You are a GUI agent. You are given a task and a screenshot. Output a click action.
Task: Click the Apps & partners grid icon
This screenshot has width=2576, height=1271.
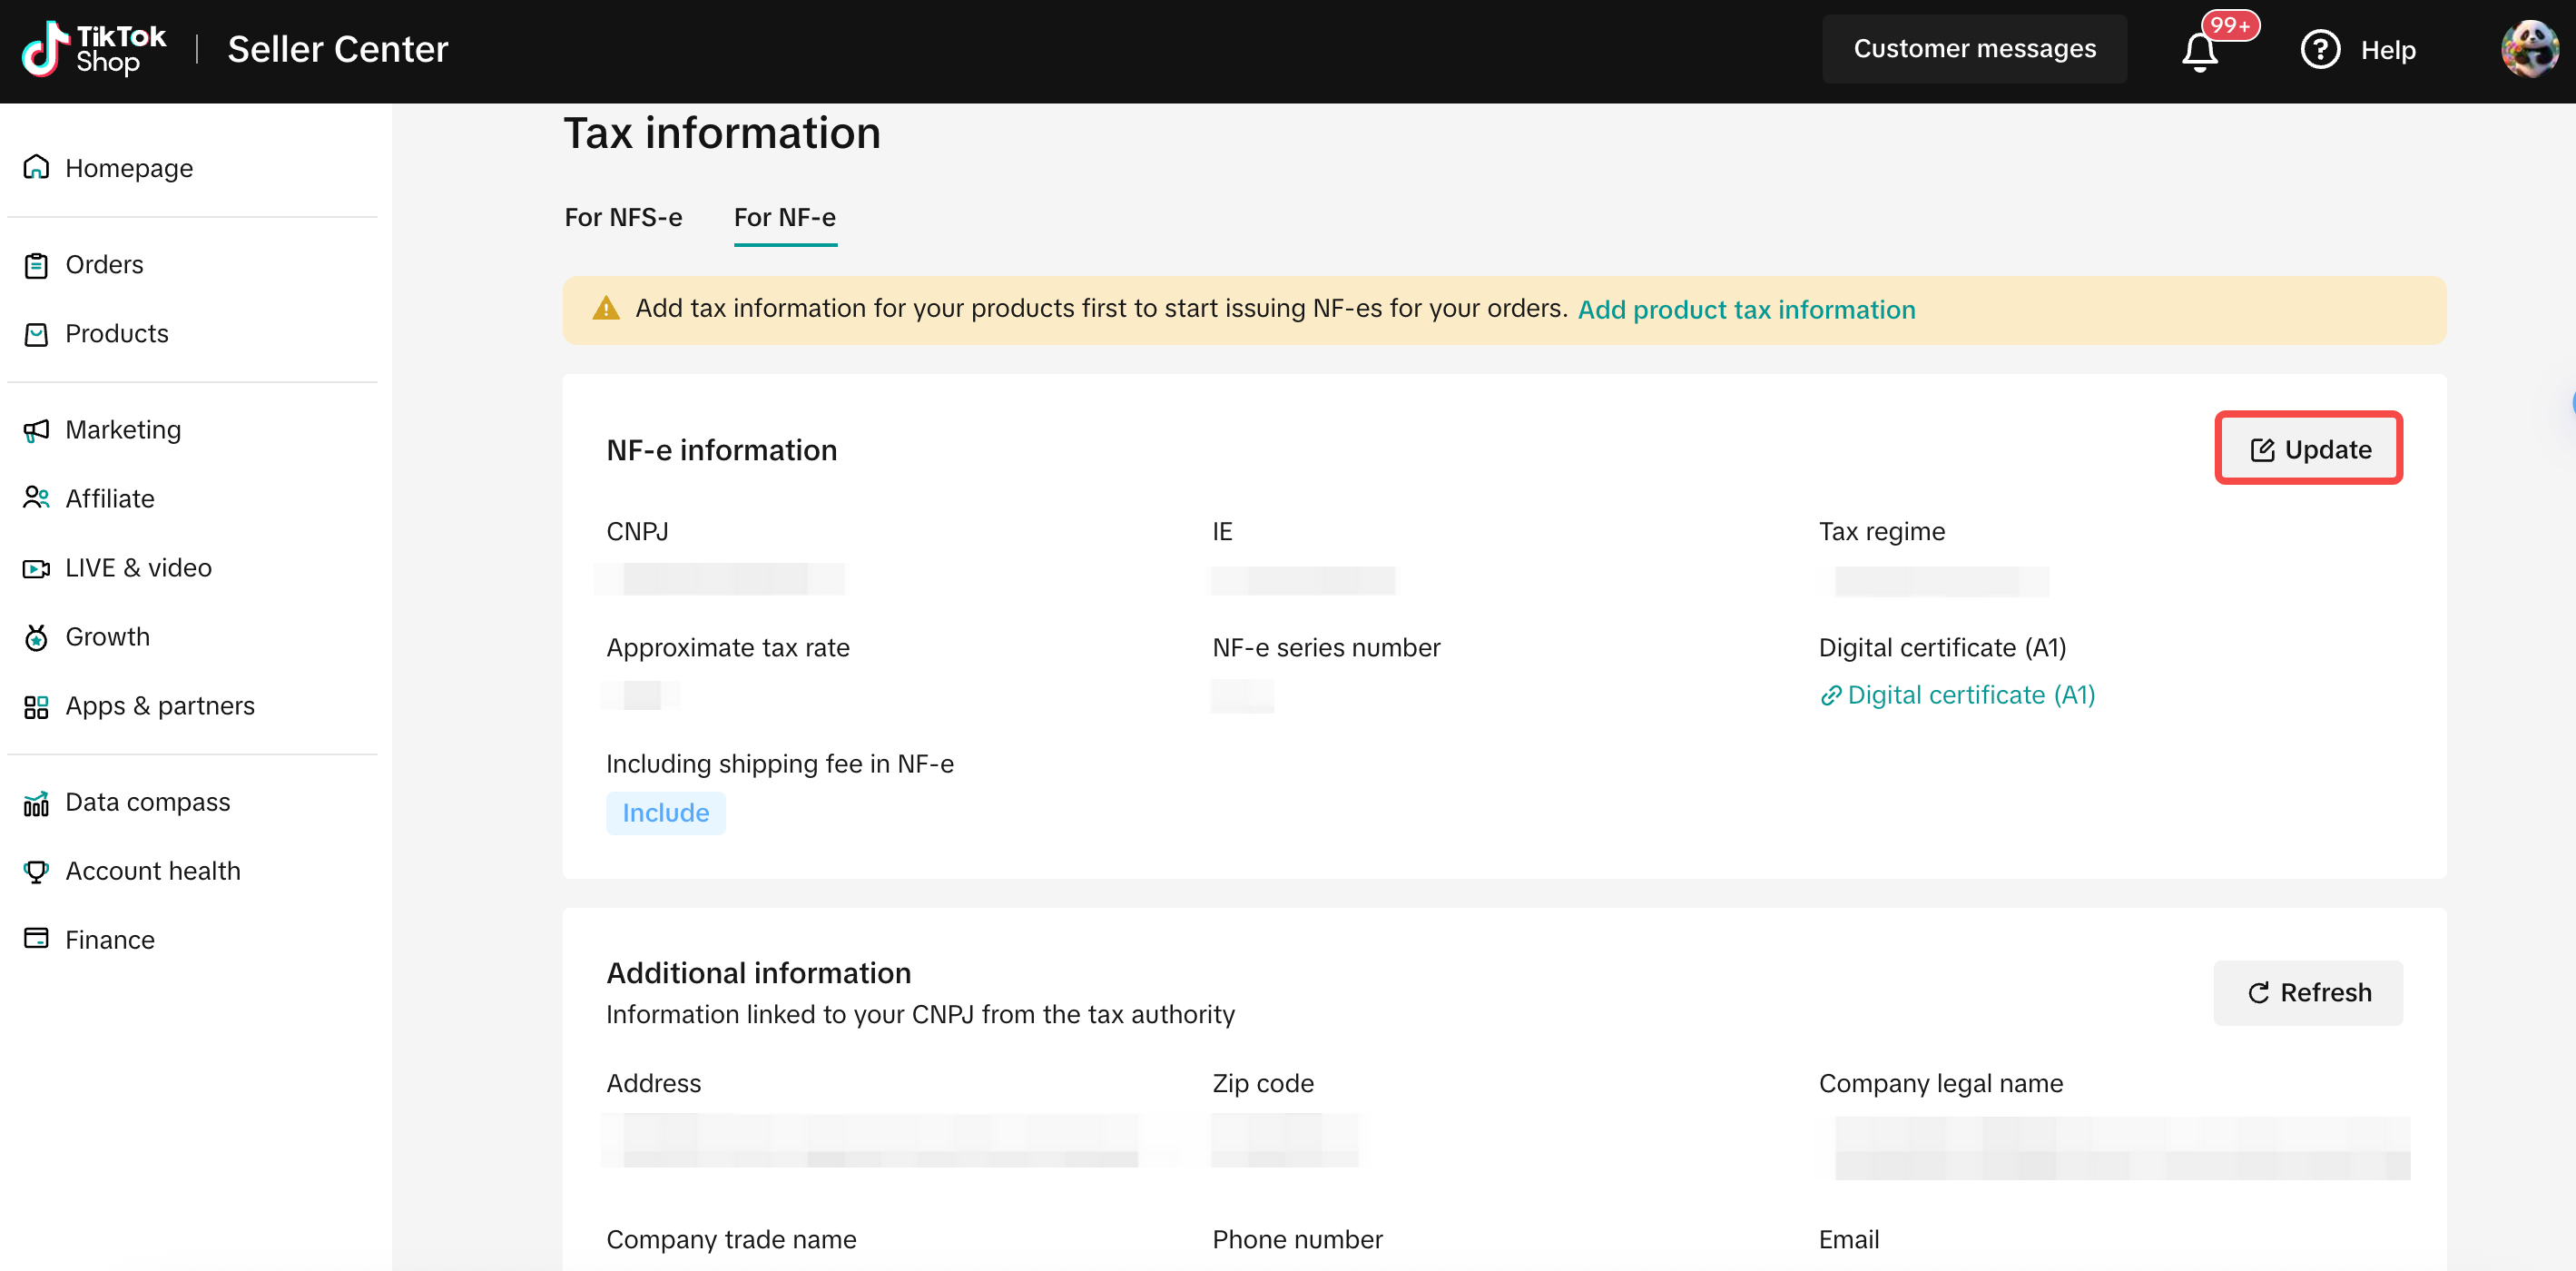click(x=36, y=707)
